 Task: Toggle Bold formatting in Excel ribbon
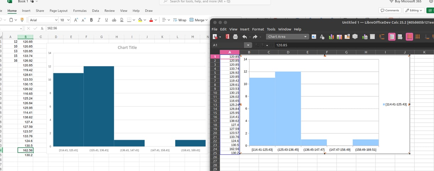[91, 20]
